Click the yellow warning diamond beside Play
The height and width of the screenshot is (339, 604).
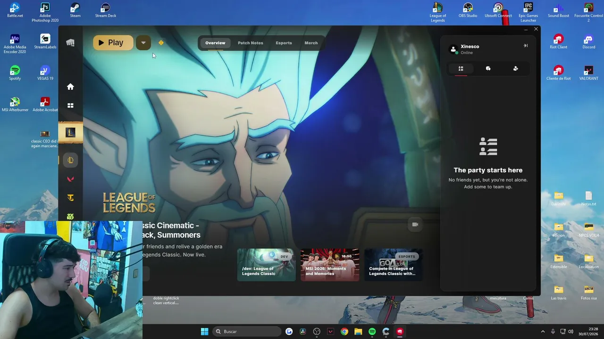(x=161, y=43)
